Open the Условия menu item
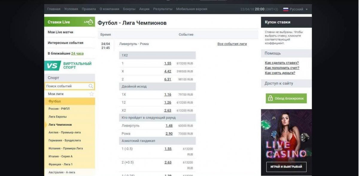The height and width of the screenshot is (176, 359). pyautogui.click(x=71, y=9)
